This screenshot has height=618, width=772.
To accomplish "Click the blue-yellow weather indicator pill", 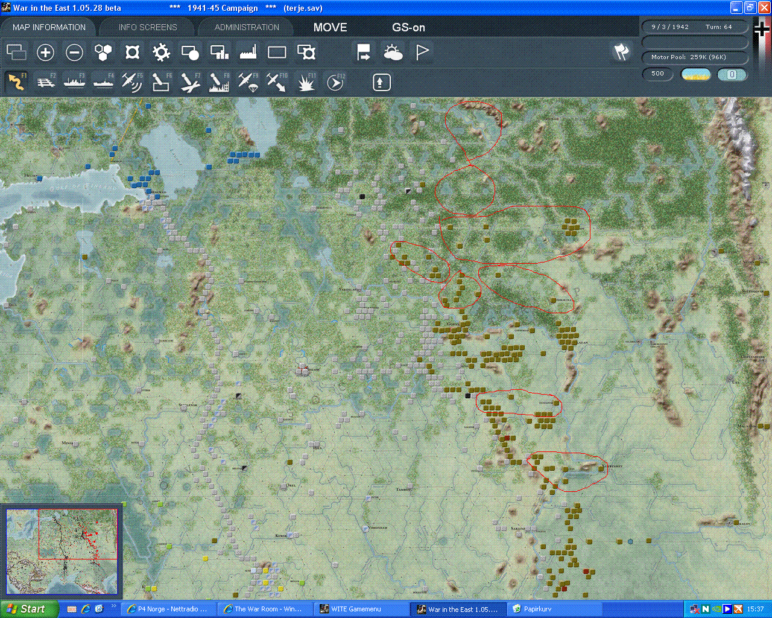I will click(695, 74).
